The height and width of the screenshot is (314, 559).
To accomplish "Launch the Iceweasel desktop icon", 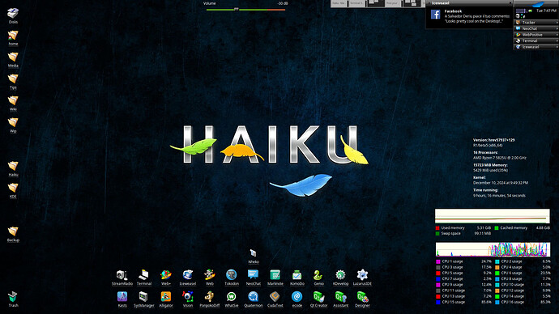I will pos(187,275).
